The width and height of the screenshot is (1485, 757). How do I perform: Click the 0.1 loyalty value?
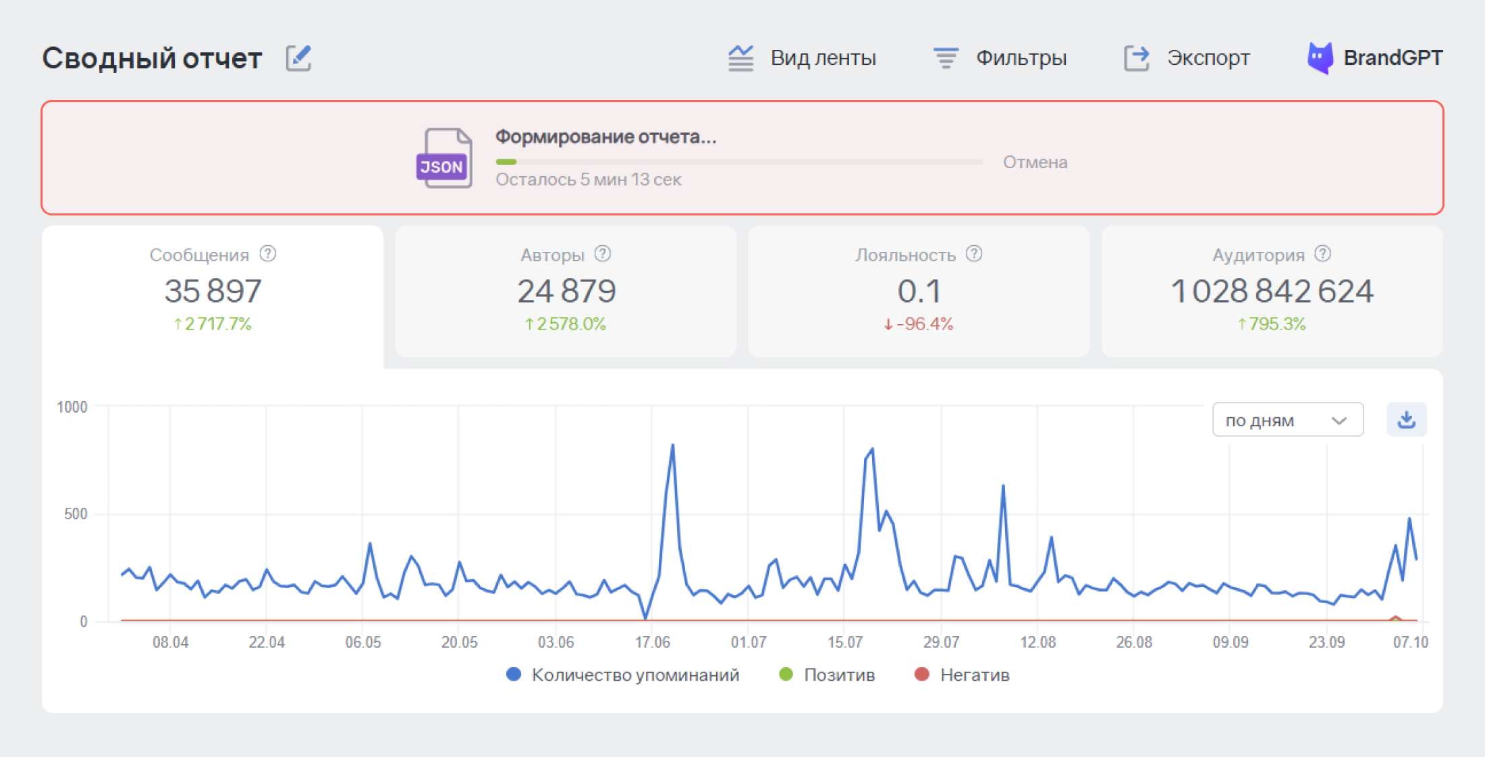(919, 291)
